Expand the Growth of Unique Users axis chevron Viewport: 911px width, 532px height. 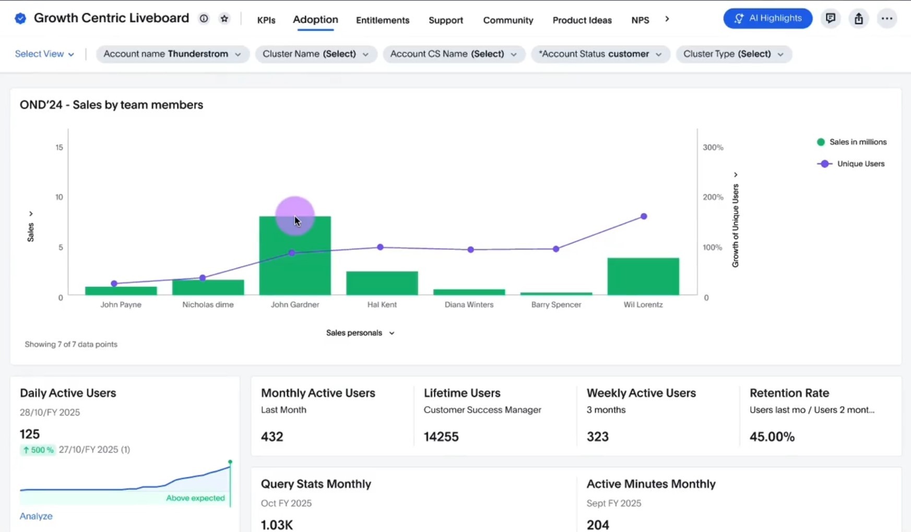click(x=736, y=175)
